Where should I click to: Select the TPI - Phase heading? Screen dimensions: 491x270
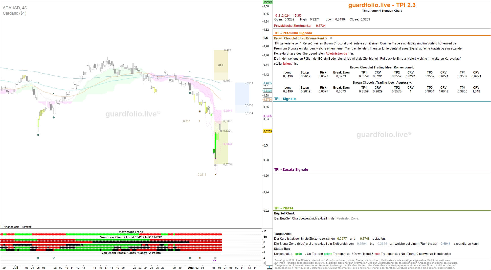(x=284, y=208)
